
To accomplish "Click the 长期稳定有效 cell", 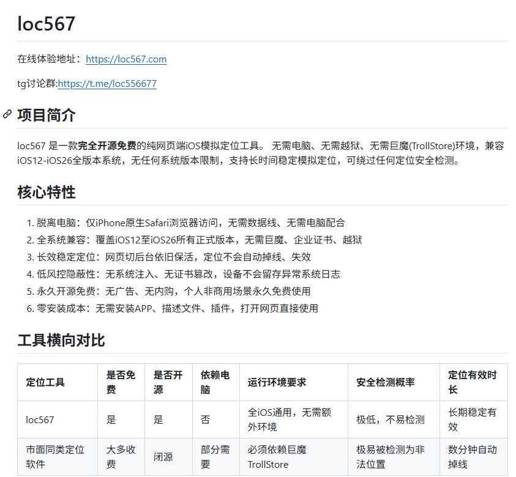I will [x=474, y=420].
